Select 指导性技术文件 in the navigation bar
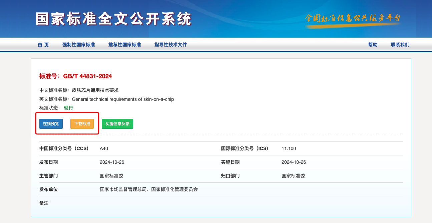Screen dimensions: 432x223 point(171,45)
